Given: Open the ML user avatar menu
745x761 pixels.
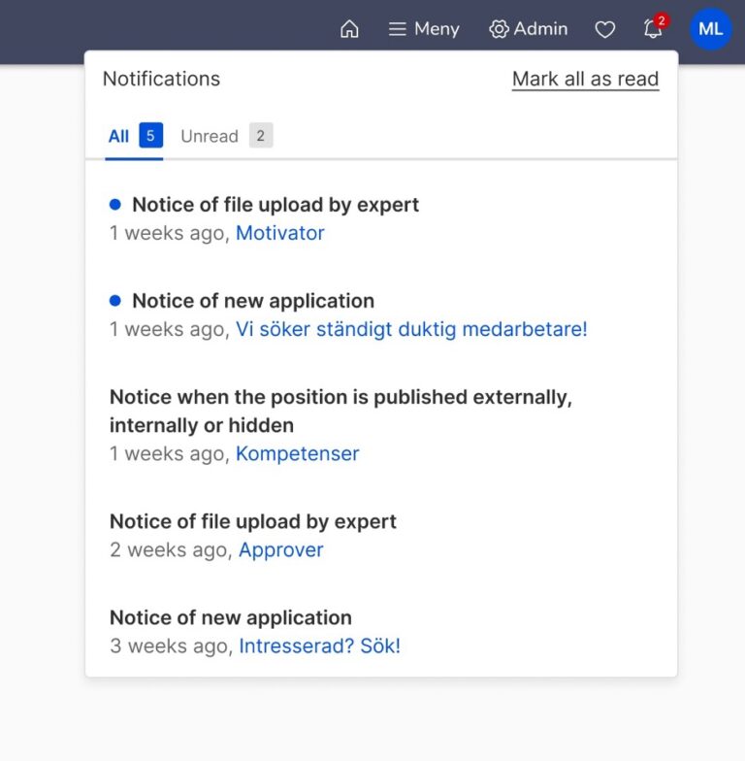Looking at the screenshot, I should [710, 29].
